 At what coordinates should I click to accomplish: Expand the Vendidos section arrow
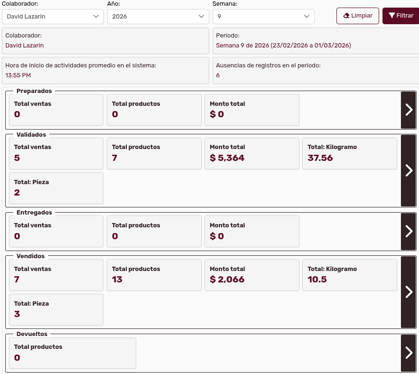(x=409, y=292)
